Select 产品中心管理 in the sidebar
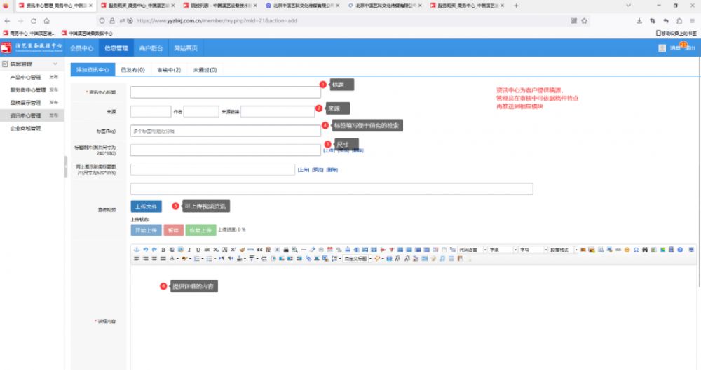This screenshot has width=701, height=370. pos(26,78)
